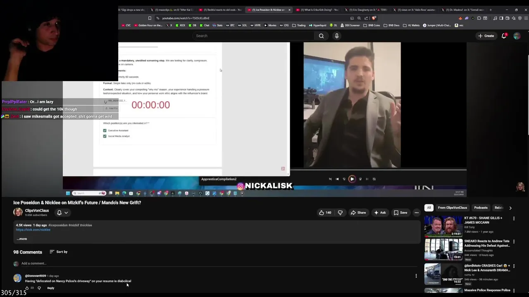
Task: Close the Ice Poseidon & Nicklee tab
Action: click(x=289, y=9)
